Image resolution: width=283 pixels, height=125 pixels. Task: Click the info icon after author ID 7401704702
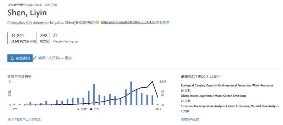coord(94,23)
